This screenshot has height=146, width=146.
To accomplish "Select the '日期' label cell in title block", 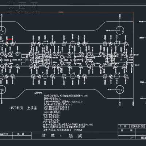I will pos(124,126).
